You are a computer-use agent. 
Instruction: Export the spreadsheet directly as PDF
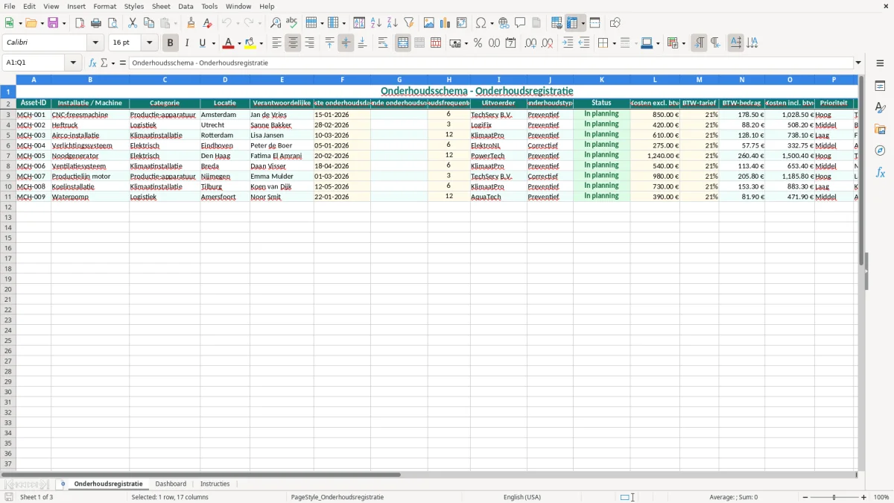(80, 23)
